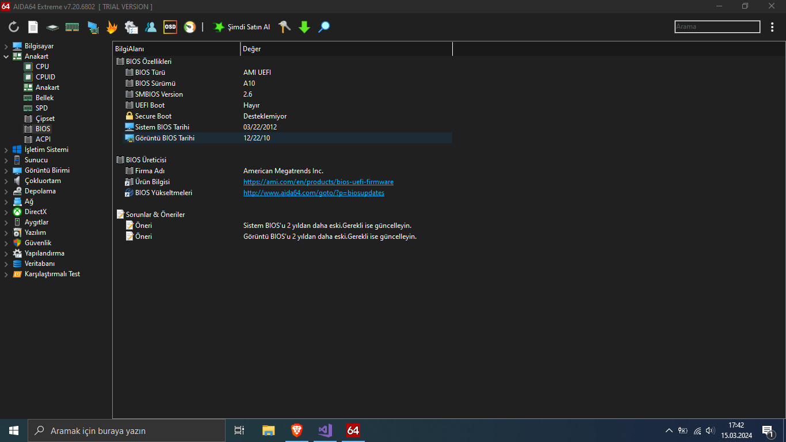Expand the Bilgisayar tree node
The height and width of the screenshot is (442, 786).
click(x=6, y=46)
